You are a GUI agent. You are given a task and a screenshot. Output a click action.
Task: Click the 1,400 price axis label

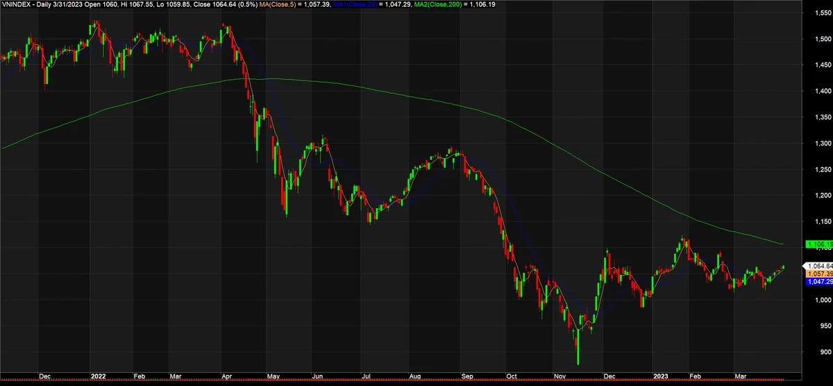pyautogui.click(x=823, y=92)
